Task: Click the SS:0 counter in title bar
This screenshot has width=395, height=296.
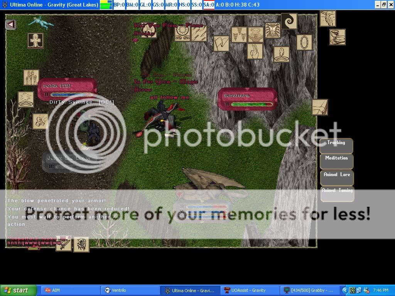Action: coord(196,5)
